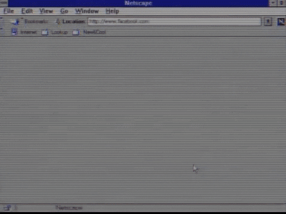Collapse the location toolbar grip handle

2,21
